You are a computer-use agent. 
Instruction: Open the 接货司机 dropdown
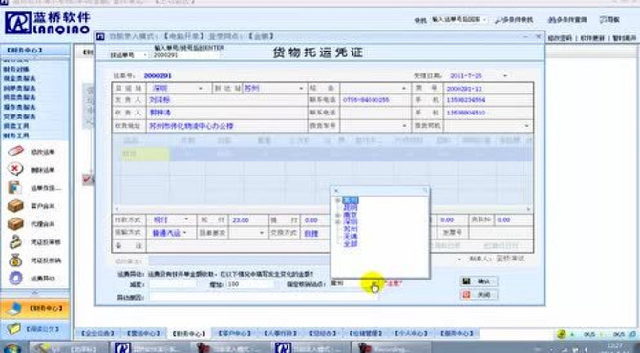[527, 126]
